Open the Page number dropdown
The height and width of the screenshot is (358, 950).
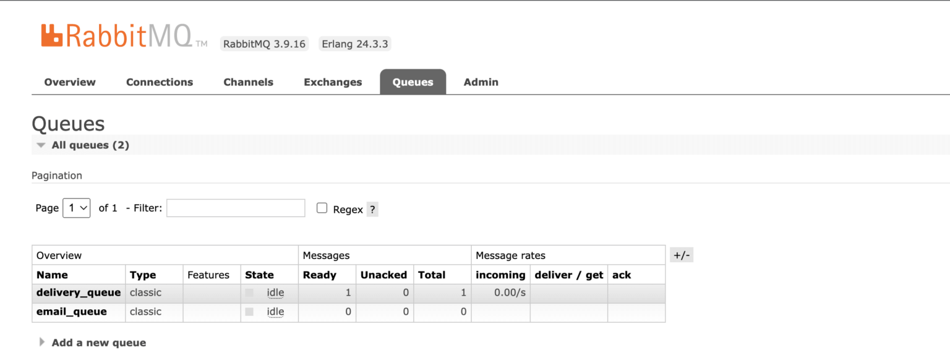77,208
